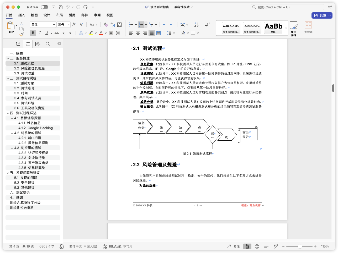Viewport: 338px width, 253px height.
Task: Collapse the 4.3 对应用的测试 section
Action: [x=12, y=148]
